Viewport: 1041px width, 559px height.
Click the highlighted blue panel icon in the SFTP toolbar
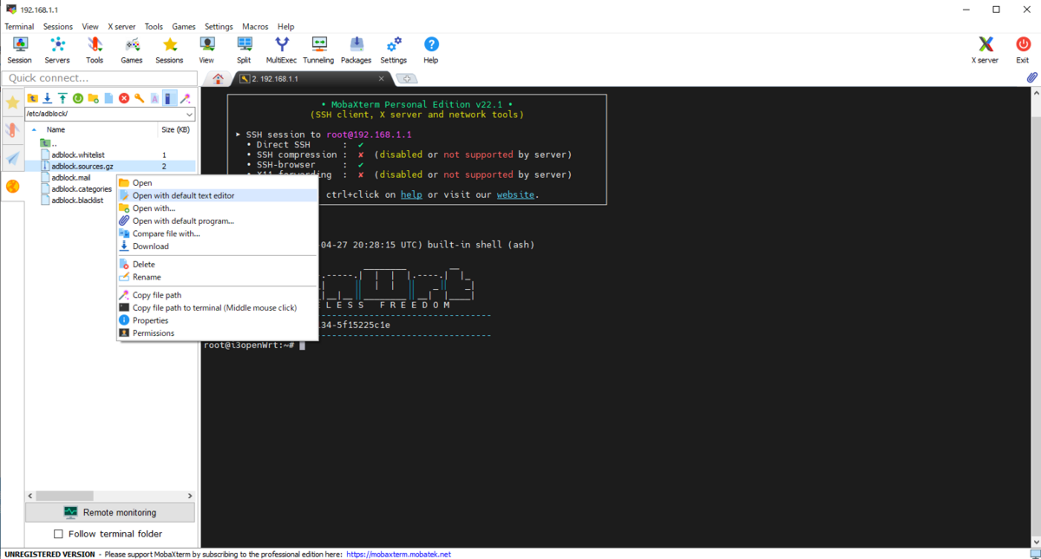[x=170, y=98]
